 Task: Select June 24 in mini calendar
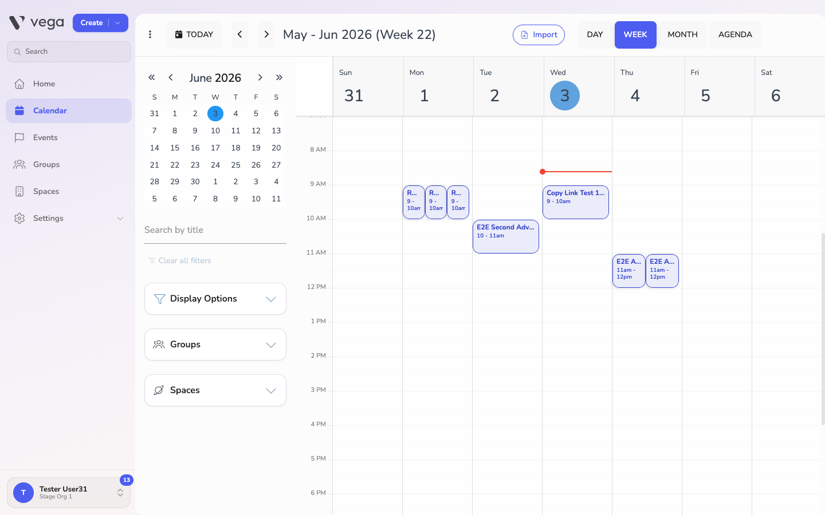(x=215, y=165)
